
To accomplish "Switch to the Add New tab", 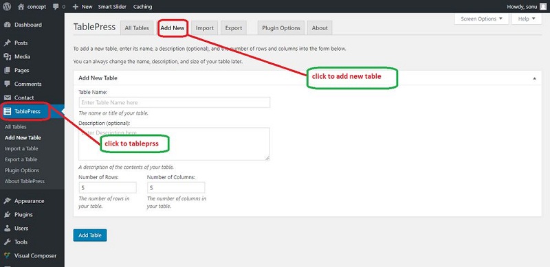I will 173,28.
